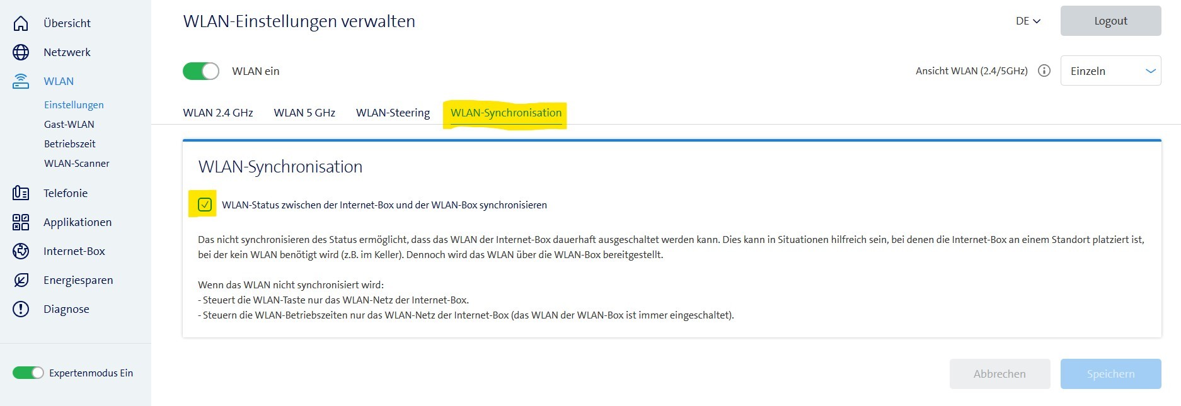
Task: Click info icon next to Ansicht WLAN
Action: (x=1044, y=71)
